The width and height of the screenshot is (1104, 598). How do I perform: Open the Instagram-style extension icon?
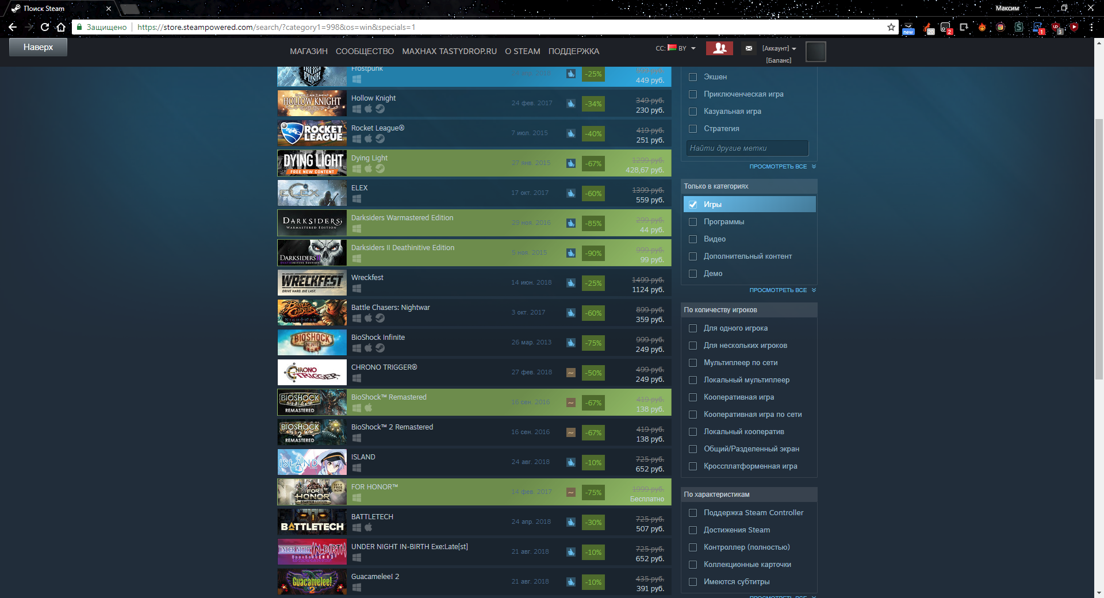pos(1000,27)
